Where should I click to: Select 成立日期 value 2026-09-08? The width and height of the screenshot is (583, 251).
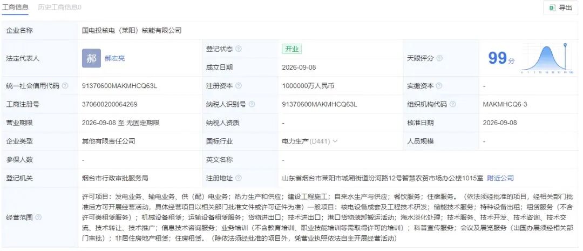(299, 67)
